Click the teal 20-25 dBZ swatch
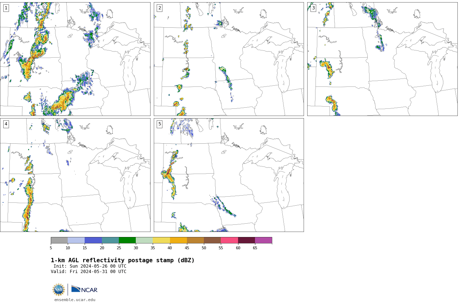461x304 pixels. coord(110,240)
